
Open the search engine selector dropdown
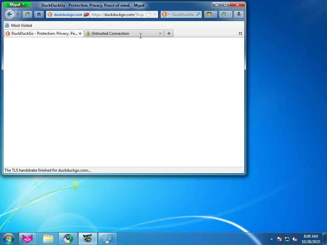(166, 15)
